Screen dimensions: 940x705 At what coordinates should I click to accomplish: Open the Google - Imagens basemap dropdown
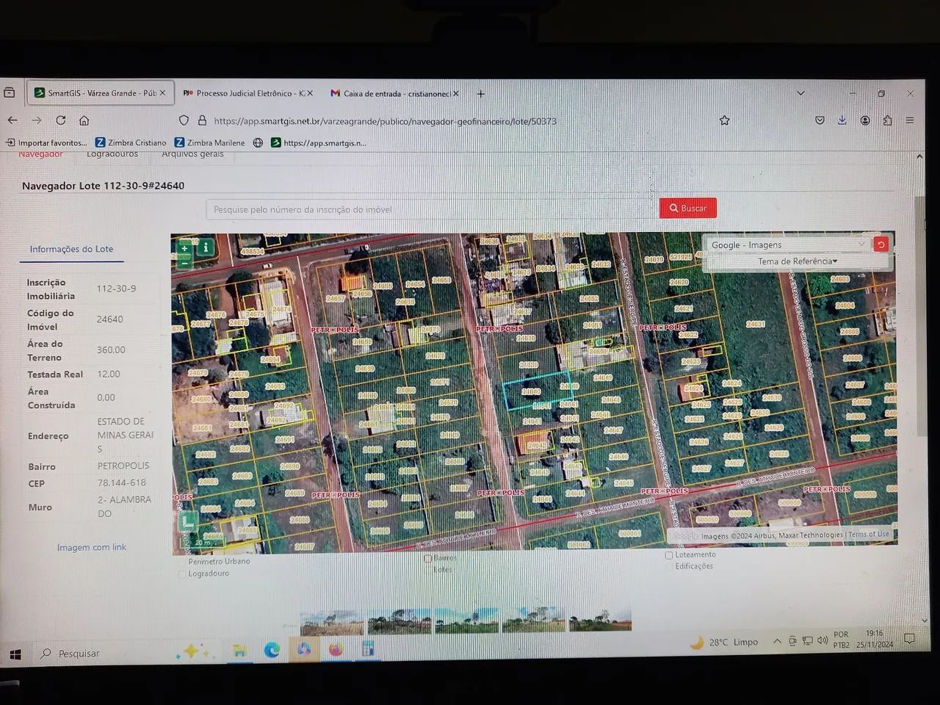coord(789,245)
